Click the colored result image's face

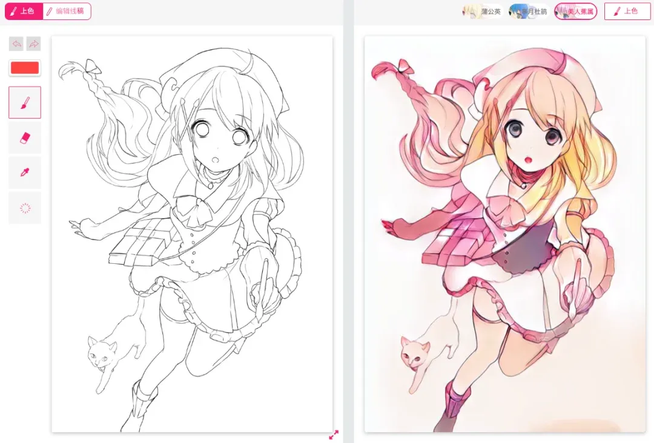tap(530, 140)
